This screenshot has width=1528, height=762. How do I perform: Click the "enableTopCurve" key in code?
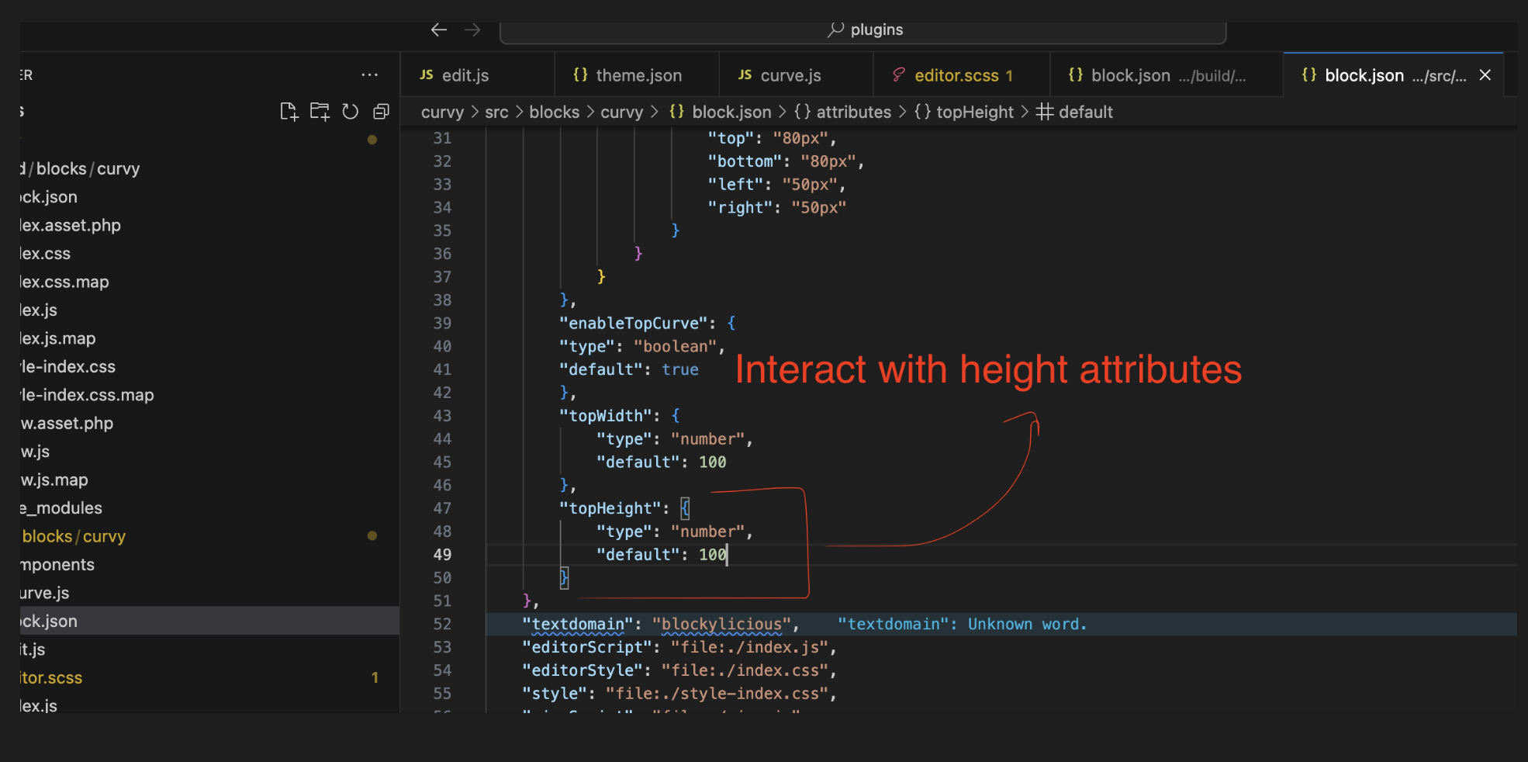pyautogui.click(x=633, y=324)
